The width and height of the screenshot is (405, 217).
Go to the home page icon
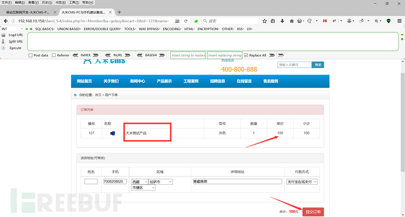(x=292, y=21)
